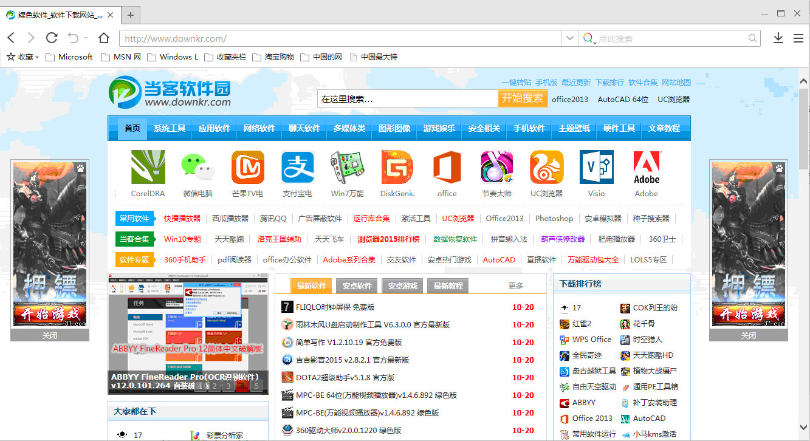
Task: Open the 快播播放器 link
Action: 182,219
